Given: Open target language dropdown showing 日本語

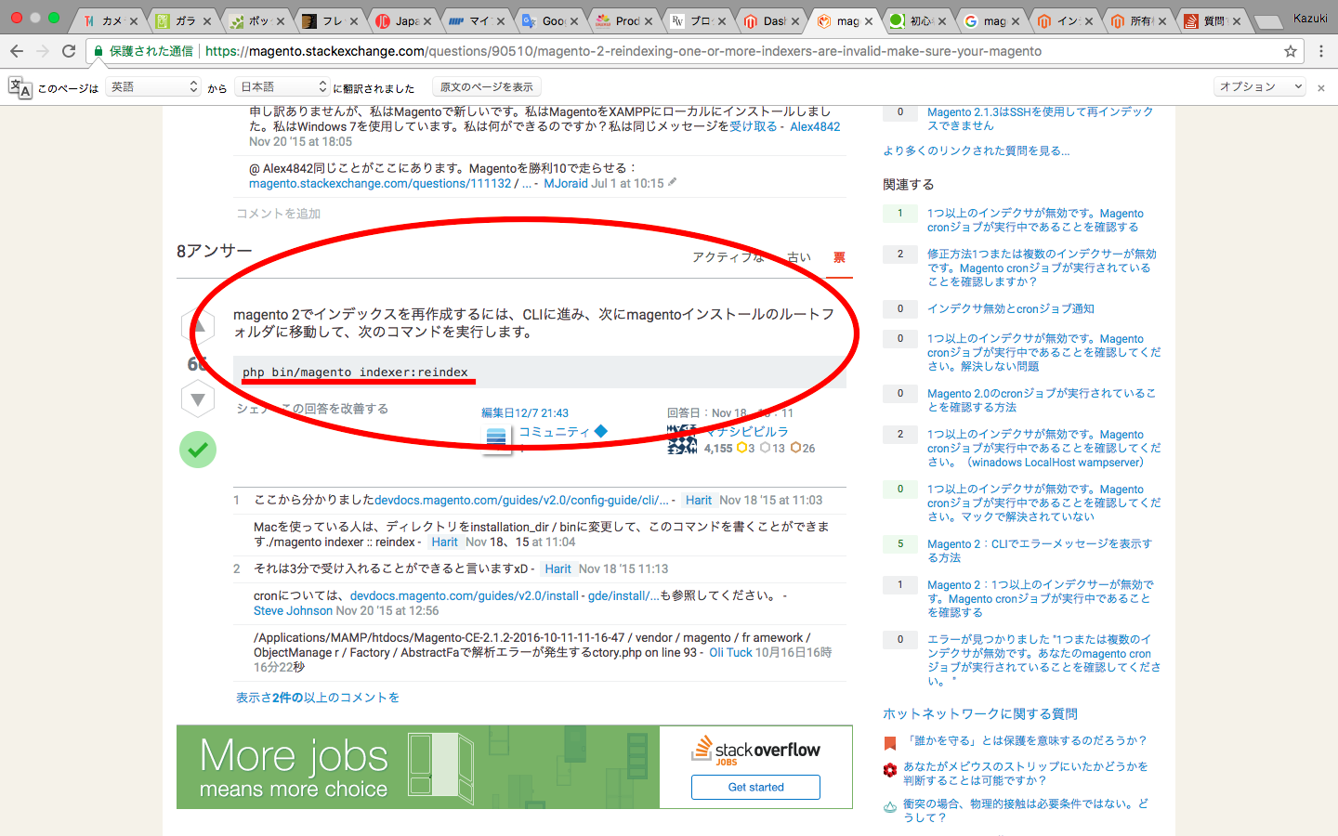Looking at the screenshot, I should point(282,86).
